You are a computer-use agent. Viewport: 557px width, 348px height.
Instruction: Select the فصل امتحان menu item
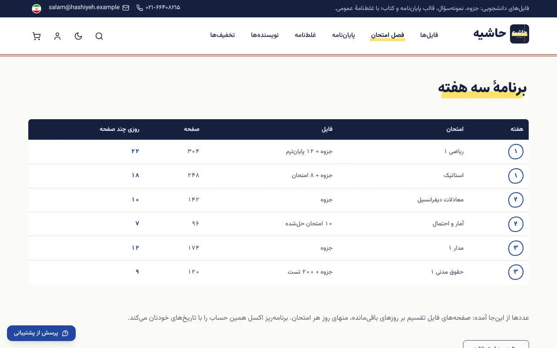(x=388, y=35)
